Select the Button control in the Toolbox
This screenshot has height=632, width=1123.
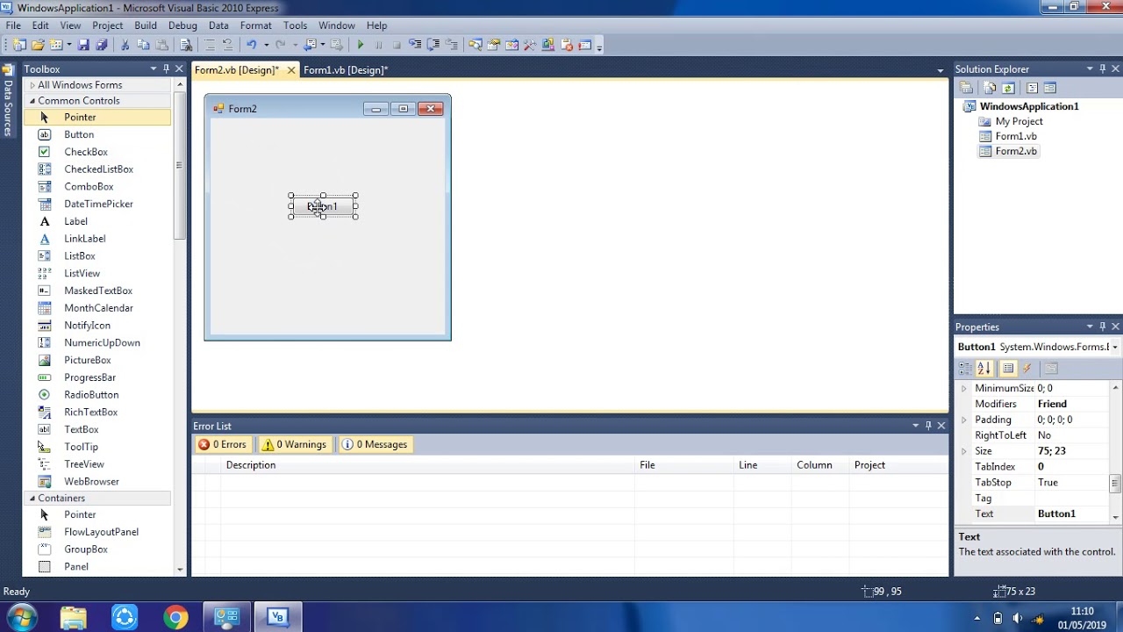(x=78, y=134)
